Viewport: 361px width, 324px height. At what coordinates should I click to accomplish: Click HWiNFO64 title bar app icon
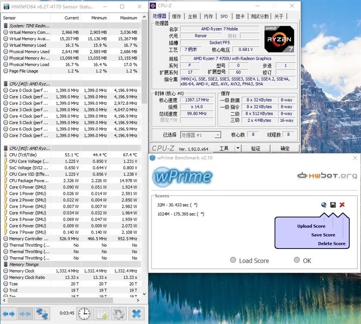click(6, 6)
